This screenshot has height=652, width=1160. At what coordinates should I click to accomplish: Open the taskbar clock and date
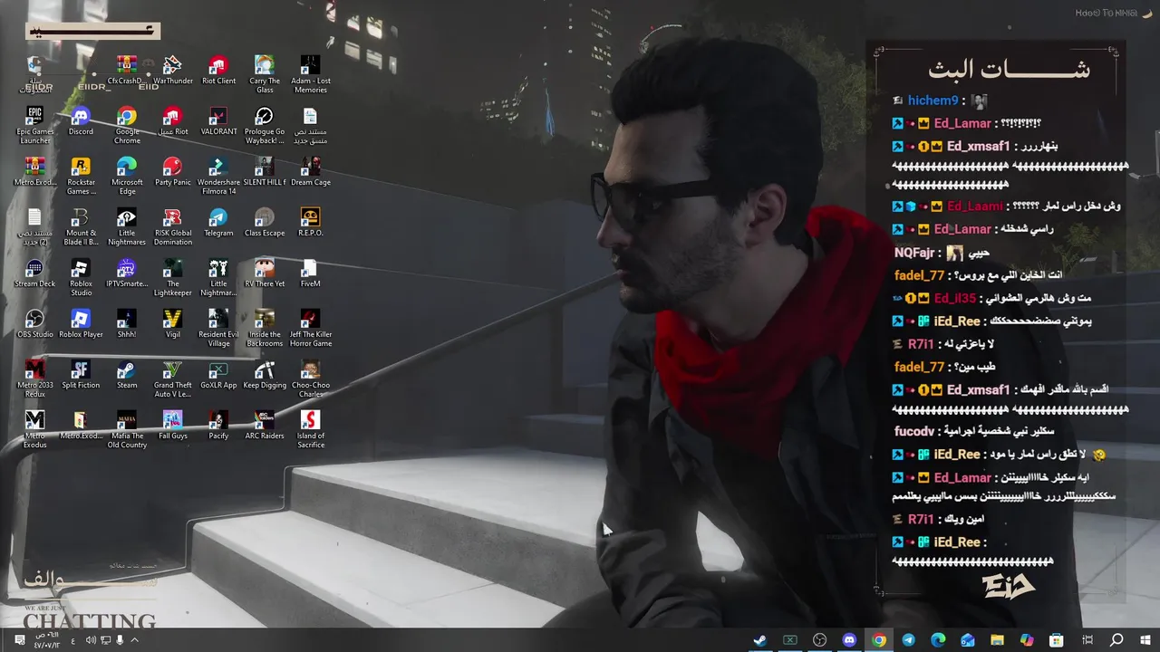pyautogui.click(x=46, y=640)
